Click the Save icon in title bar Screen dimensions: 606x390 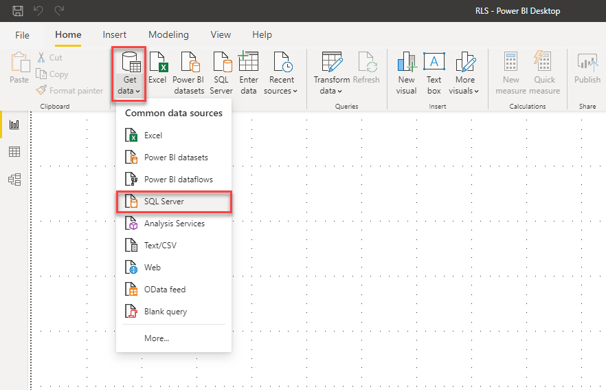pyautogui.click(x=18, y=10)
